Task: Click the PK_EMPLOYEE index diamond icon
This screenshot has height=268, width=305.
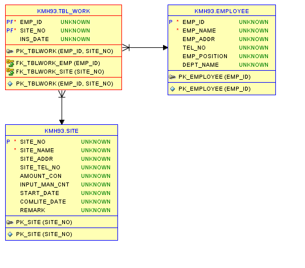Action: (172, 89)
